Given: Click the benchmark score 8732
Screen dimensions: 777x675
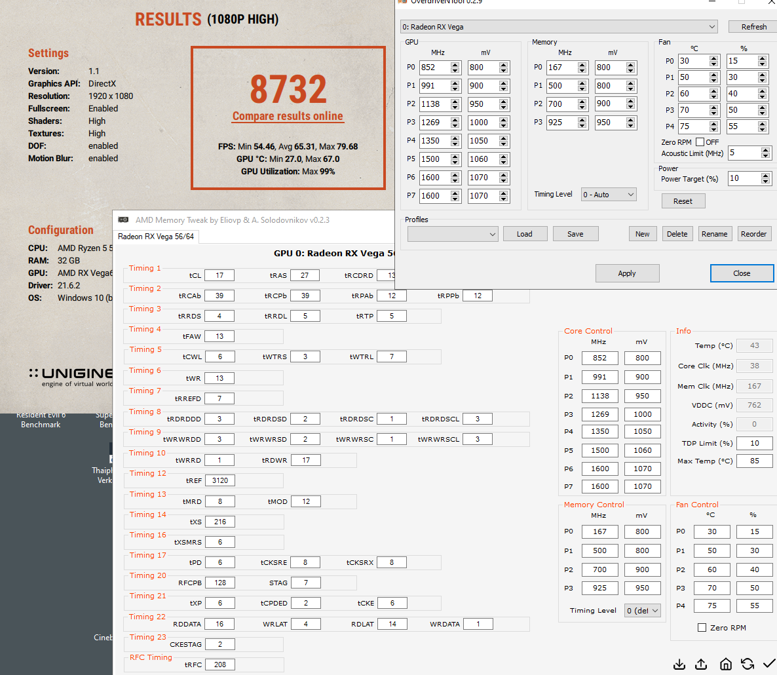Looking at the screenshot, I should tap(288, 89).
